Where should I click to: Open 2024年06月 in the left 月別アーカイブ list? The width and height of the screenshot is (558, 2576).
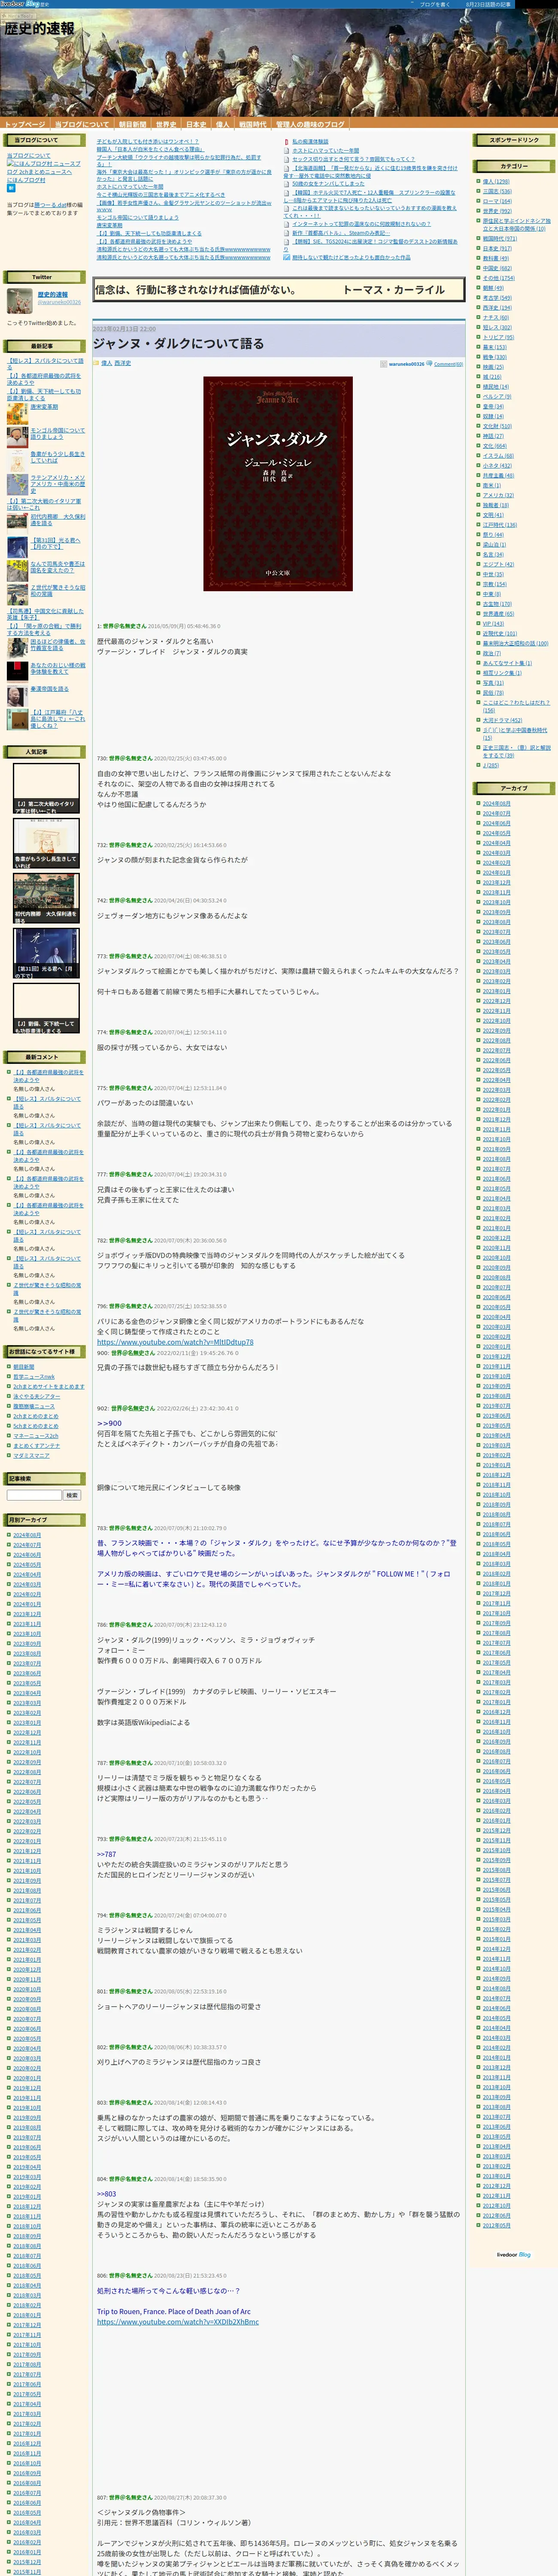pos(27,1555)
